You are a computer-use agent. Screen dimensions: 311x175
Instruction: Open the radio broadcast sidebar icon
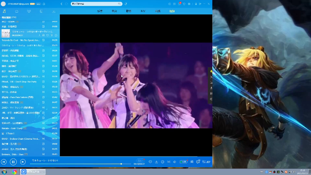click(29, 11)
